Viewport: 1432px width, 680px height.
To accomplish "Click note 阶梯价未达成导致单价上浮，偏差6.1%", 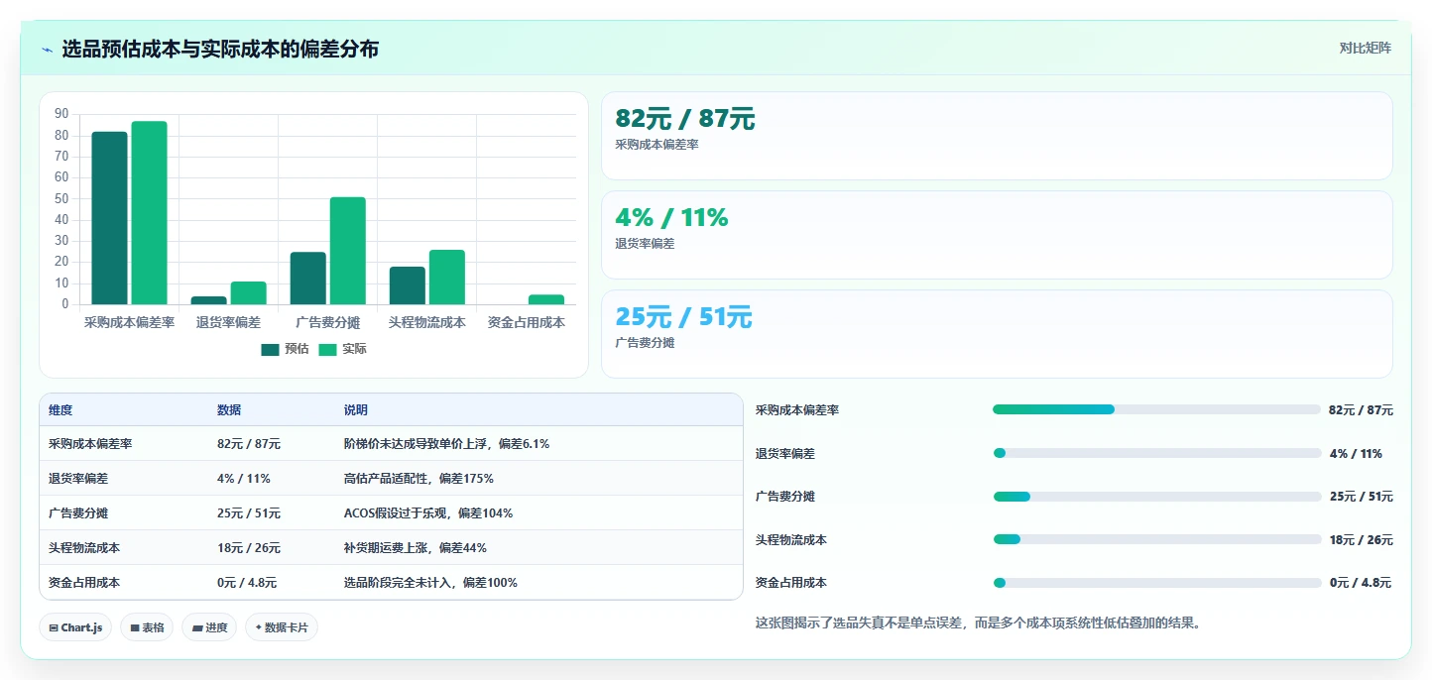I will [447, 444].
